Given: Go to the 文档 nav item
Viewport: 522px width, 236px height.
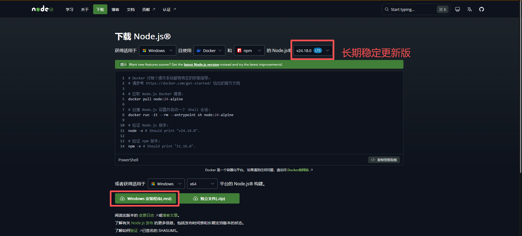Looking at the screenshot, I should pyautogui.click(x=131, y=10).
